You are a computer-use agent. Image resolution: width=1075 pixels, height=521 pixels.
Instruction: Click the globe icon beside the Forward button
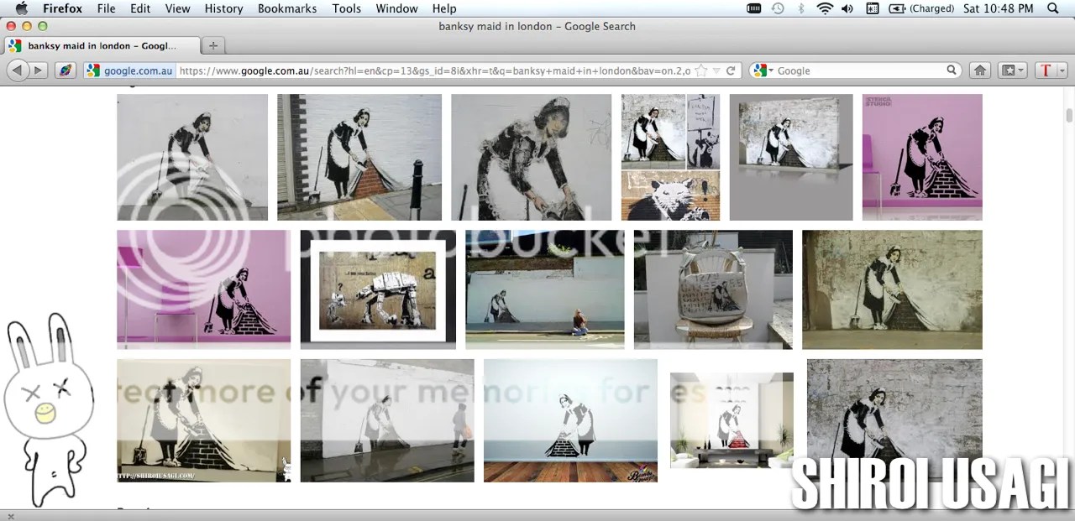(66, 70)
